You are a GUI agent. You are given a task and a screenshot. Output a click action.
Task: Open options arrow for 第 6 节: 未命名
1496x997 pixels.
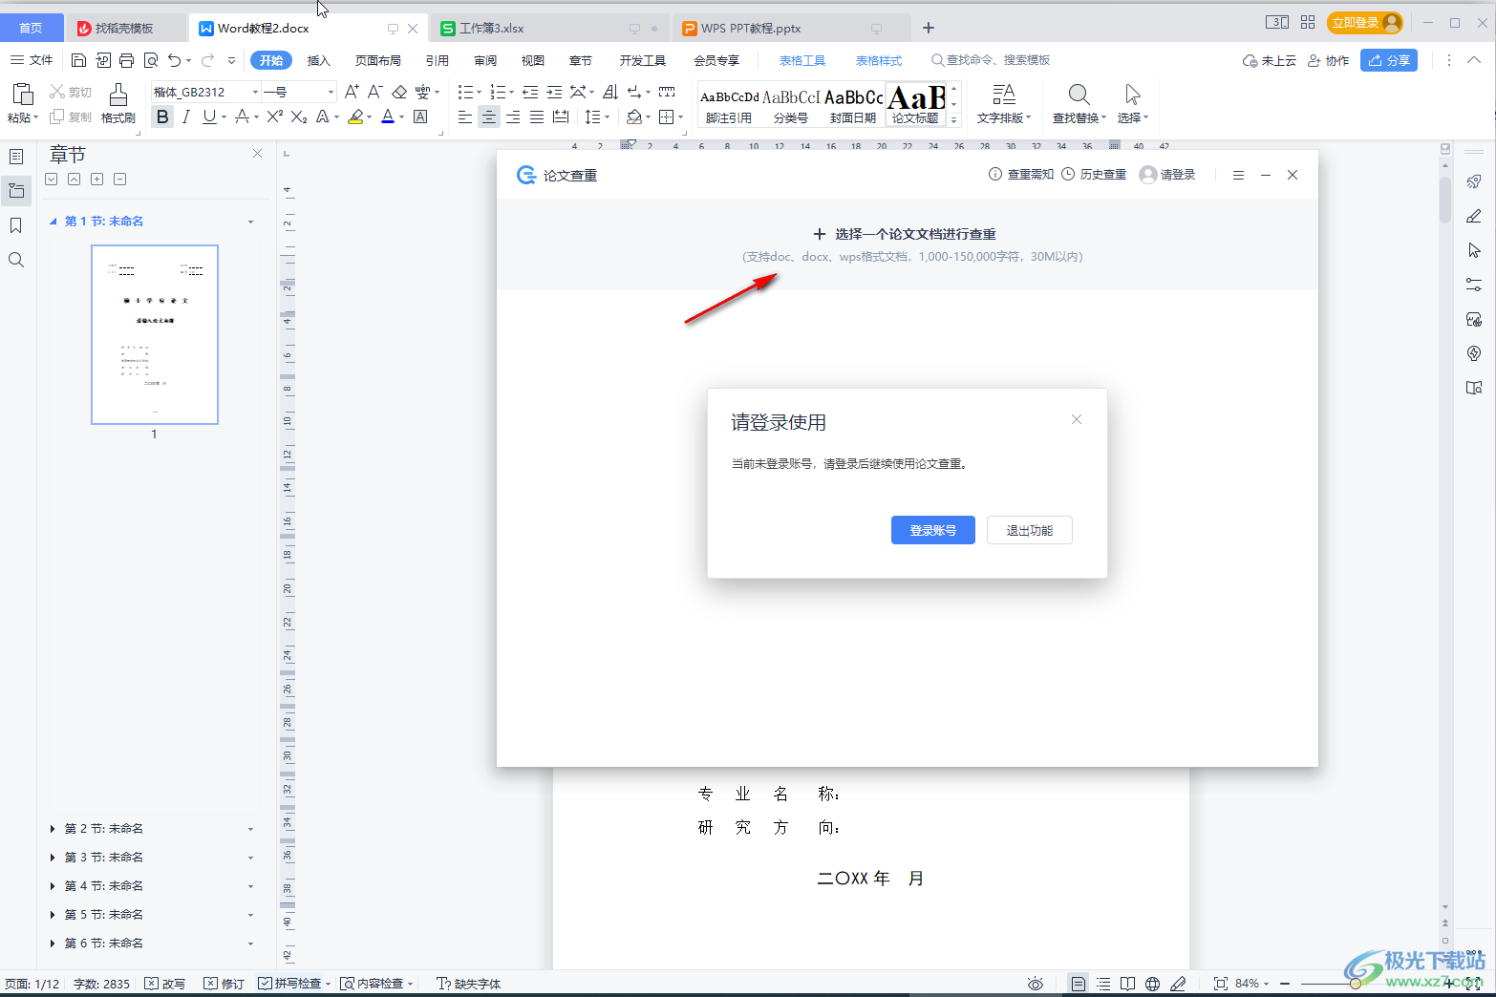(251, 944)
